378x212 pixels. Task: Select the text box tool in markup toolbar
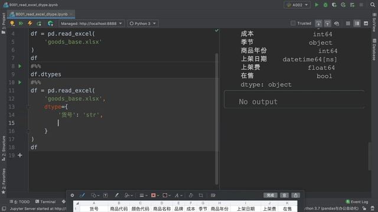click(105, 196)
